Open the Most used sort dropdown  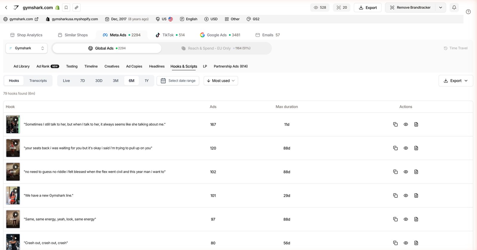221,81
